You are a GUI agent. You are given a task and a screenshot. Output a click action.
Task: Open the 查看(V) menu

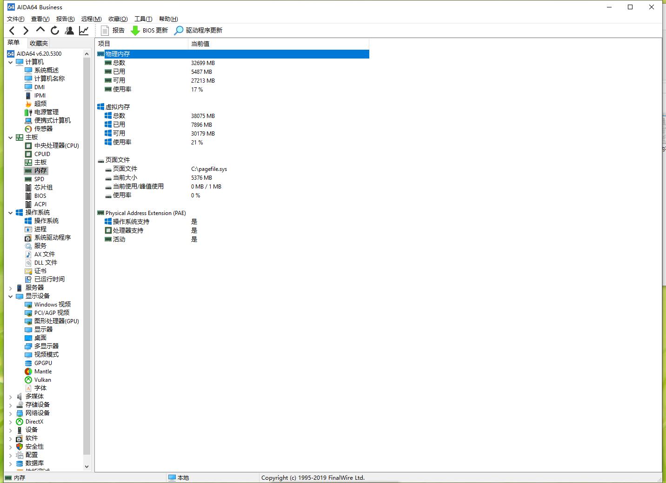click(x=40, y=19)
